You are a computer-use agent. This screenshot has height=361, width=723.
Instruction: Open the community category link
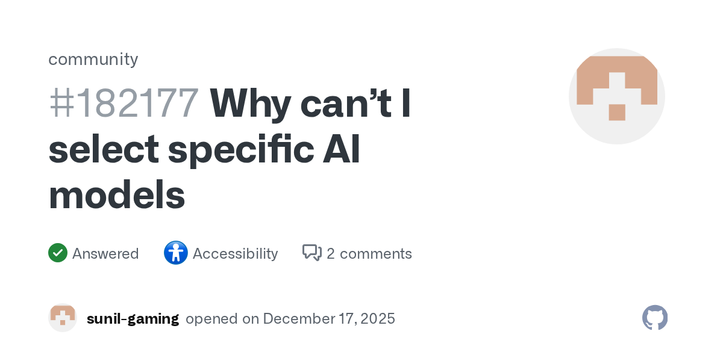coord(93,60)
